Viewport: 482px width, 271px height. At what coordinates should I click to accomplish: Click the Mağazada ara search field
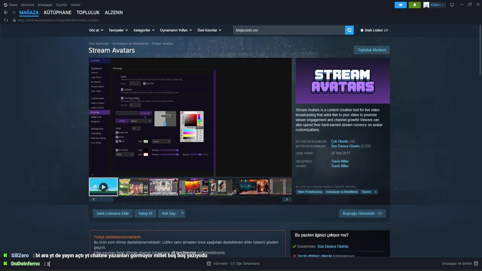pos(289,30)
